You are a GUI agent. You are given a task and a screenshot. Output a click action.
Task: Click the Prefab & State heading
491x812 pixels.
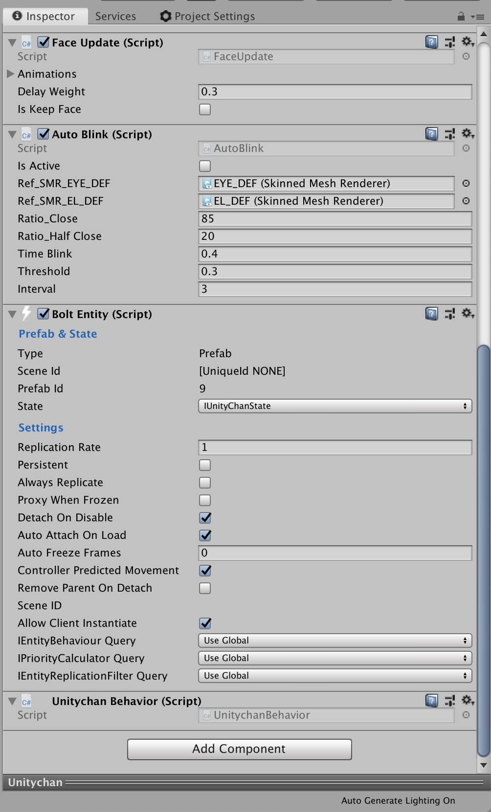click(x=58, y=334)
